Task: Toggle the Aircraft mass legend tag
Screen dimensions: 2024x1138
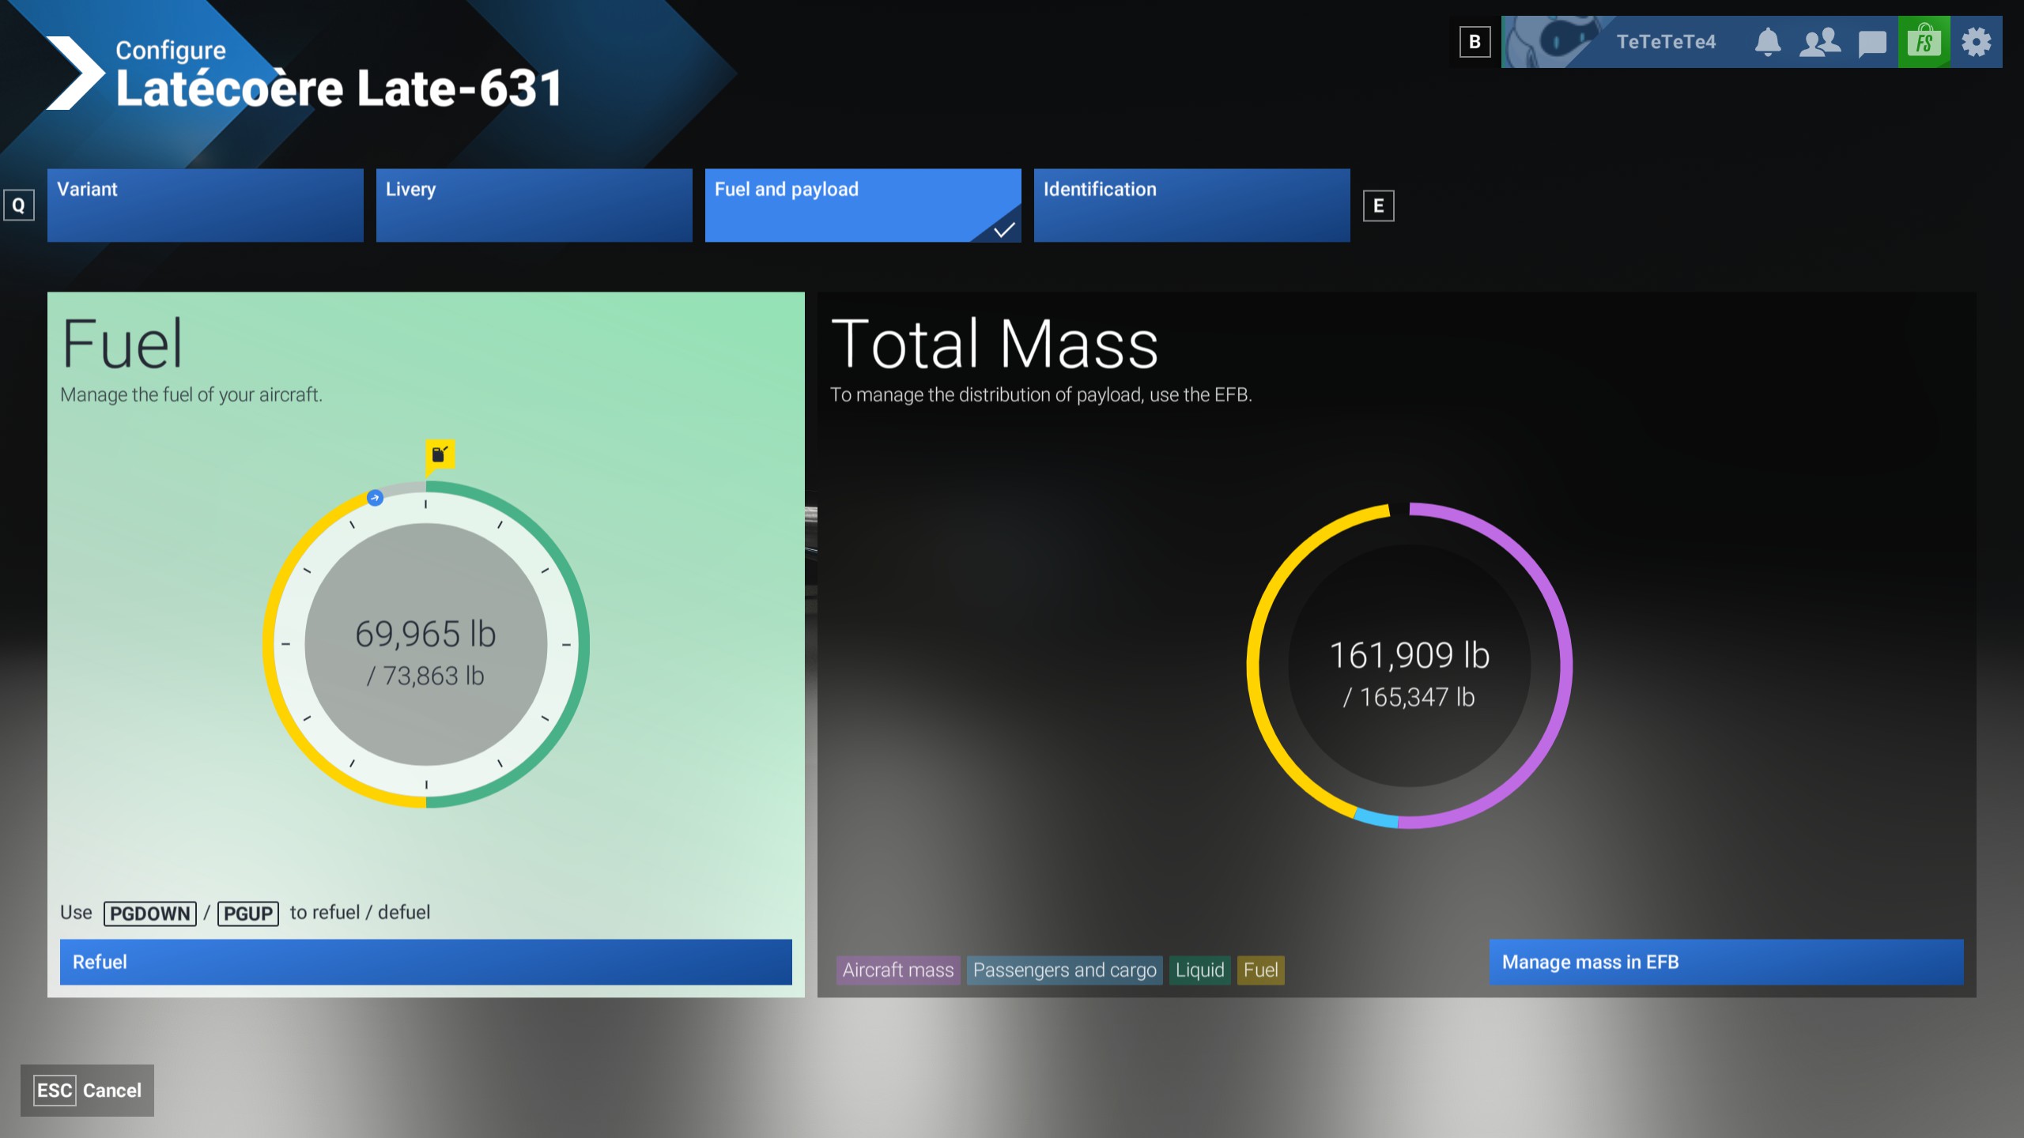Action: [898, 970]
